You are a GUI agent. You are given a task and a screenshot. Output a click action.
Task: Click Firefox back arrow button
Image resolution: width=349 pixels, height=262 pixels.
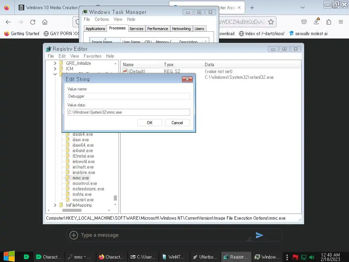click(8, 22)
